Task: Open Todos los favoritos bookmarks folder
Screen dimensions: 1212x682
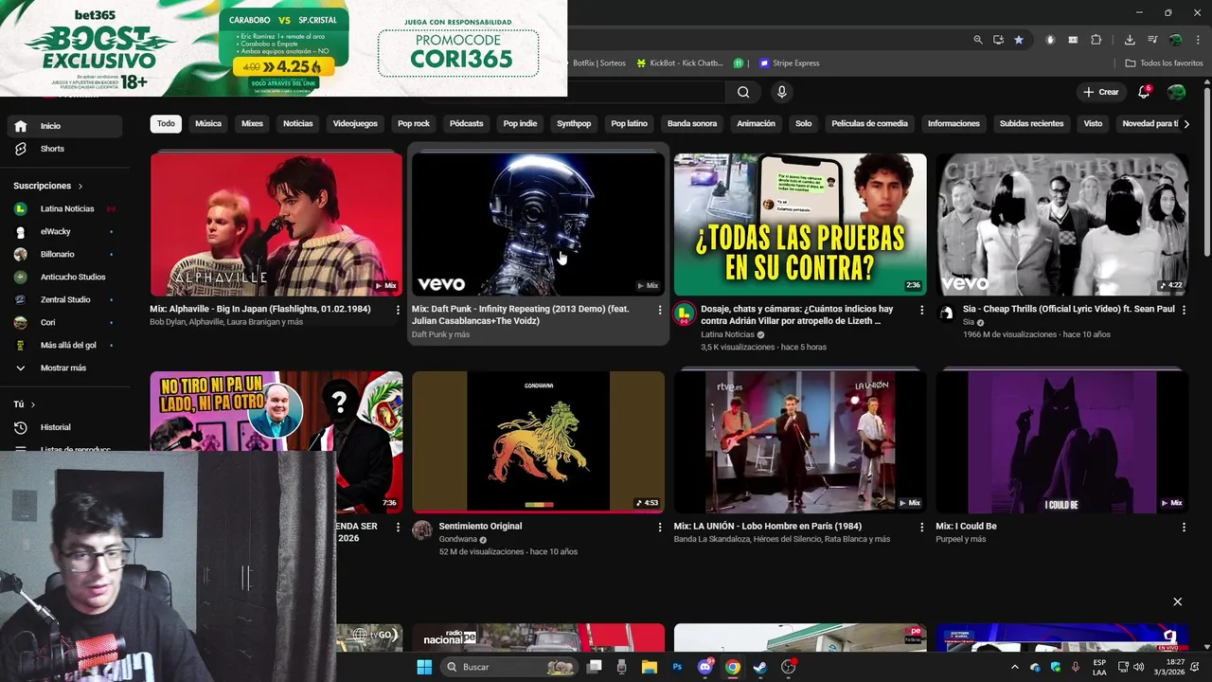Action: 1164,63
